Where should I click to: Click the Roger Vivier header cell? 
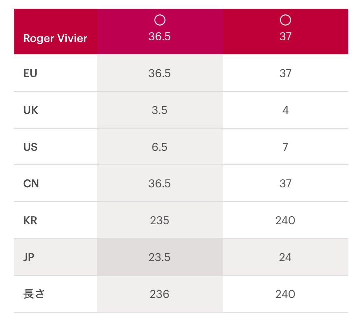click(55, 38)
